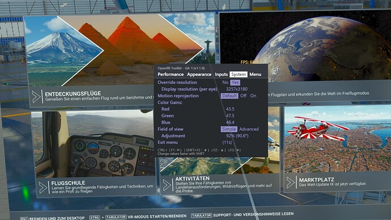Set Override resolution to No
Image resolution: width=391 pixels, height=220 pixels.
(225, 82)
